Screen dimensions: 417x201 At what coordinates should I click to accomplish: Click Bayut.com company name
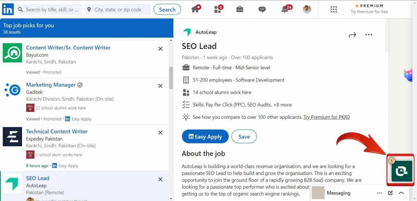click(x=37, y=55)
